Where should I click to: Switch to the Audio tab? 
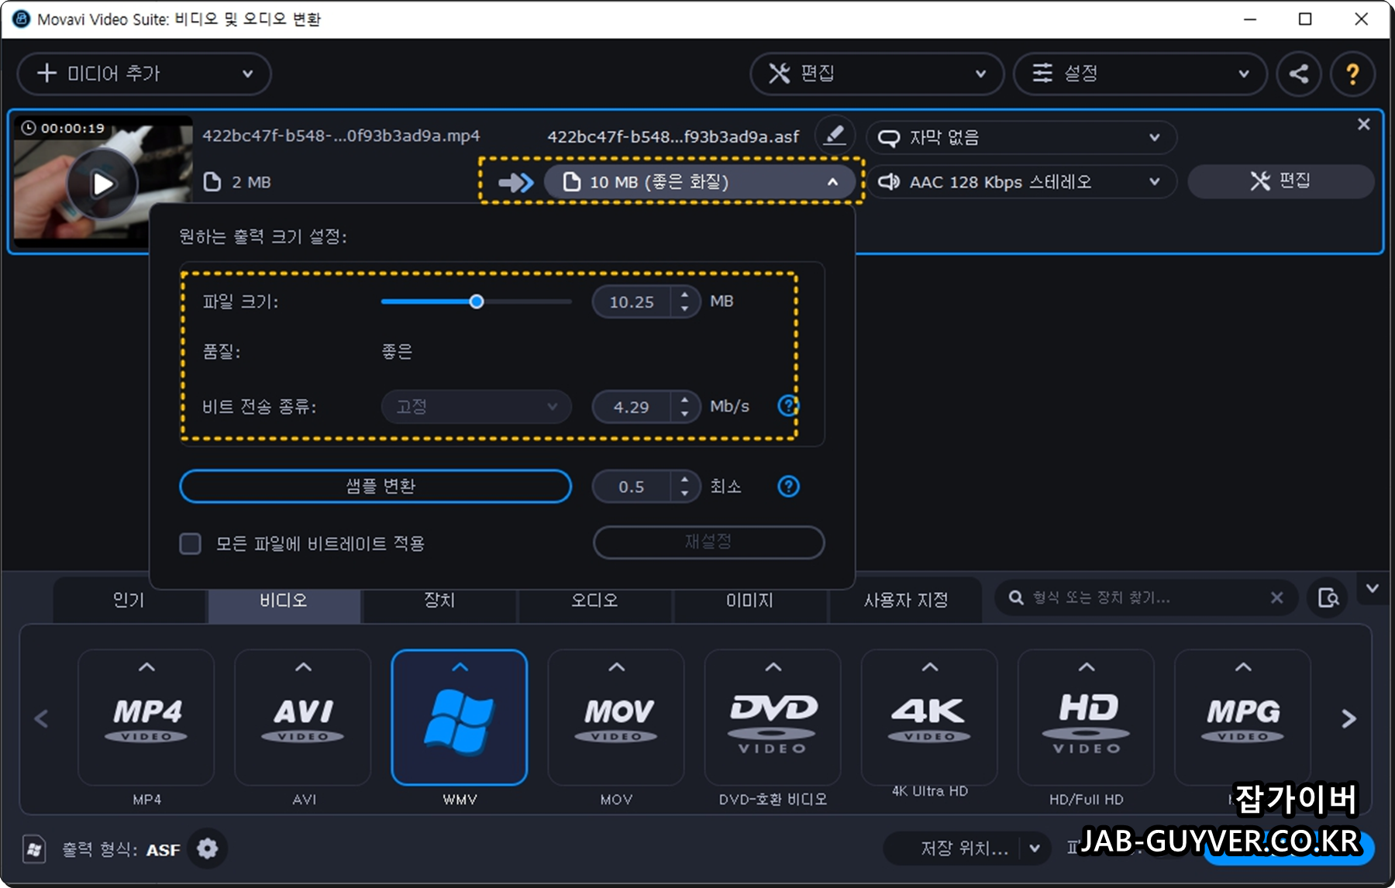(594, 600)
